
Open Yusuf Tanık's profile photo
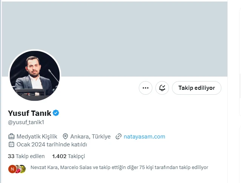tap(35, 75)
